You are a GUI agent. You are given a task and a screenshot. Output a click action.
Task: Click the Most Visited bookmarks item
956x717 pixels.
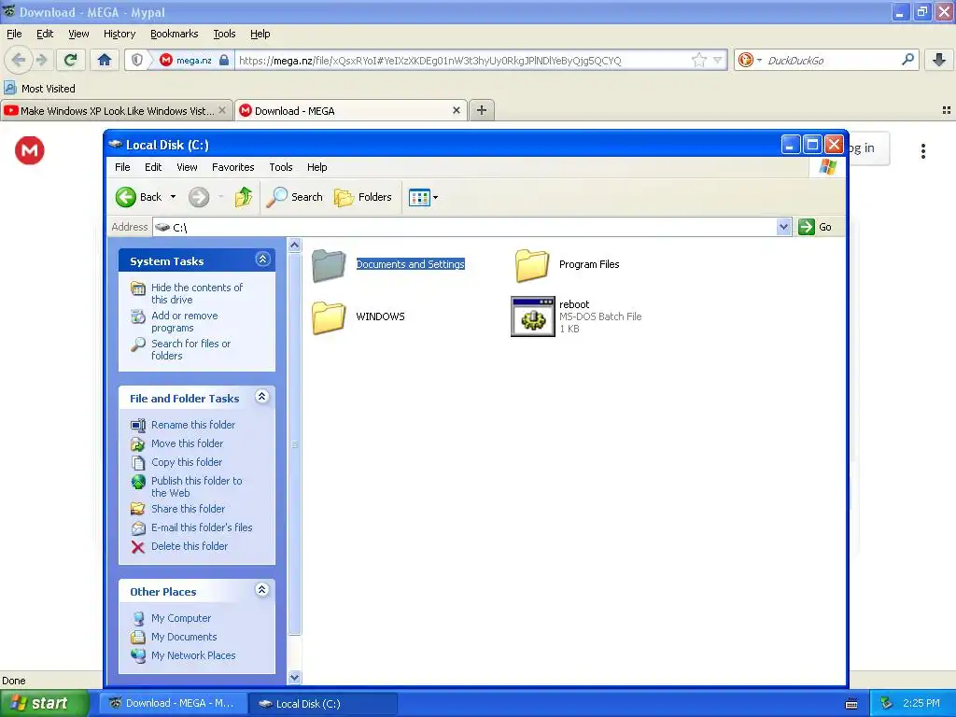point(39,89)
